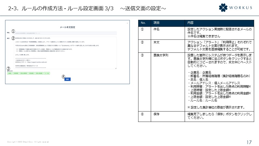Click the blue 保存 save button

point(67,79)
